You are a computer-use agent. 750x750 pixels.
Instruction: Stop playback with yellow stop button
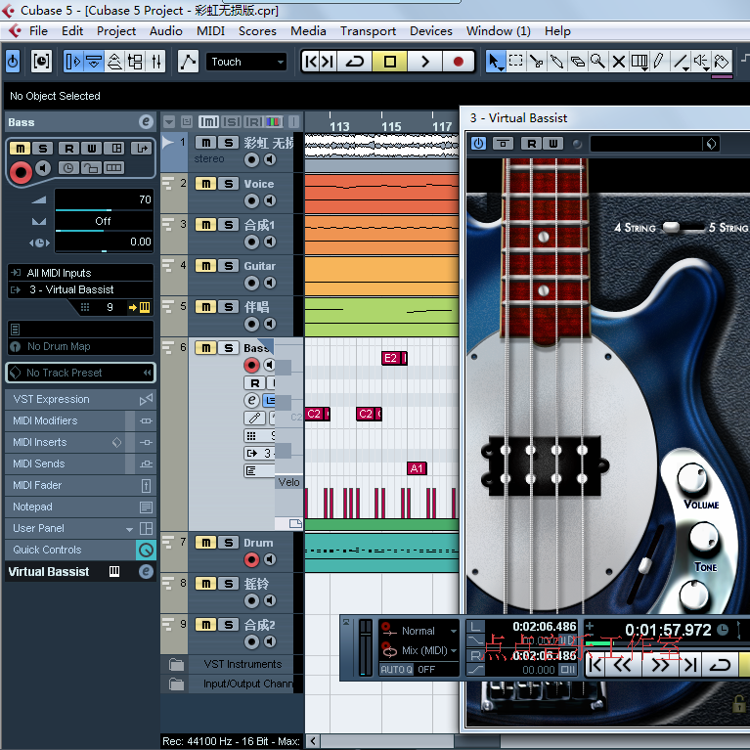390,62
